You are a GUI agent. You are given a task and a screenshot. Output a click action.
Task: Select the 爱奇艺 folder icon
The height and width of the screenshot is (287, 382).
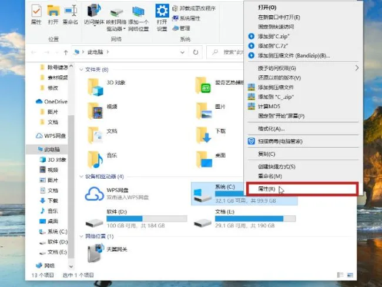(x=203, y=85)
